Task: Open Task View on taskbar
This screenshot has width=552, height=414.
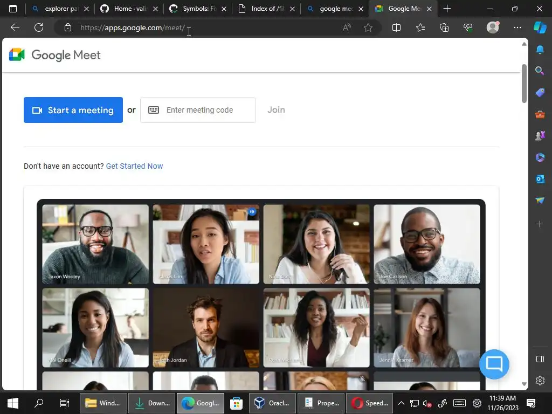Action: coord(65,403)
